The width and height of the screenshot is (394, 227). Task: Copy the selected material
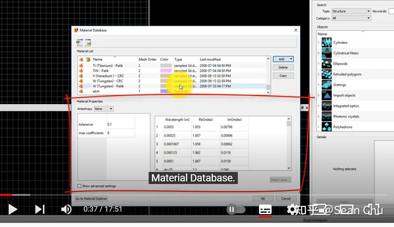(x=283, y=76)
